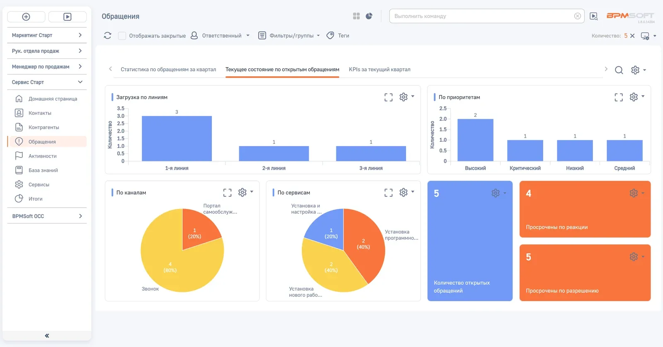The image size is (663, 347).
Task: Click the run process icon near logo
Action: click(x=594, y=16)
